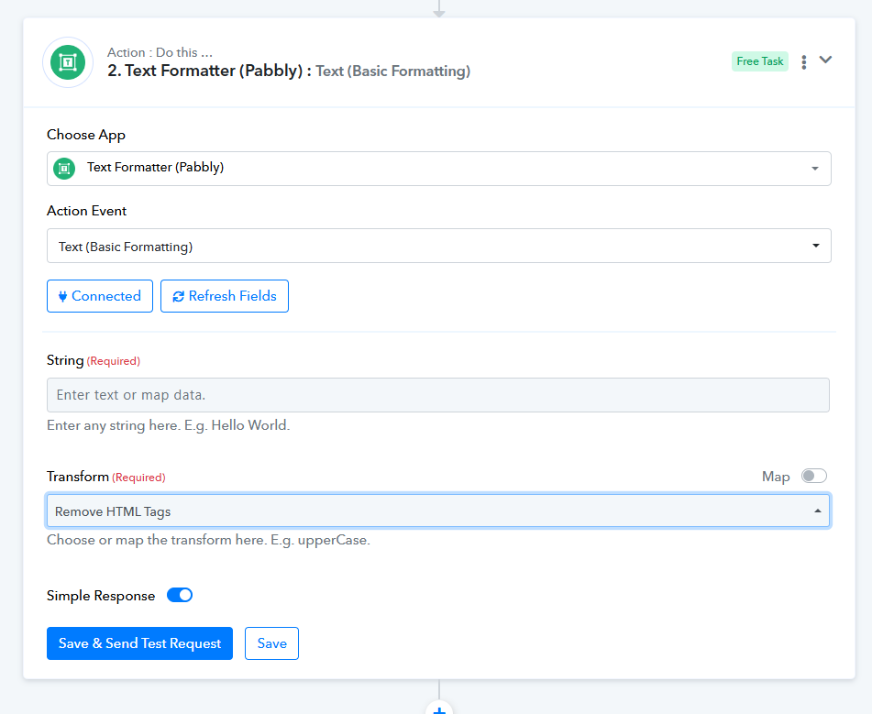Click the Text Formatter app icon in header
Viewport: 872px width, 714px height.
68,62
